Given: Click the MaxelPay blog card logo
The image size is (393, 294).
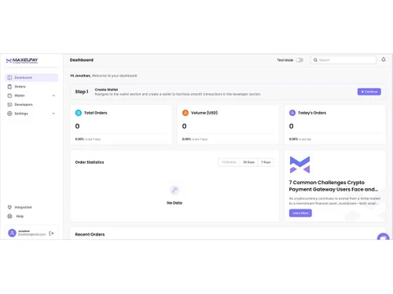Looking at the screenshot, I should click(x=299, y=165).
